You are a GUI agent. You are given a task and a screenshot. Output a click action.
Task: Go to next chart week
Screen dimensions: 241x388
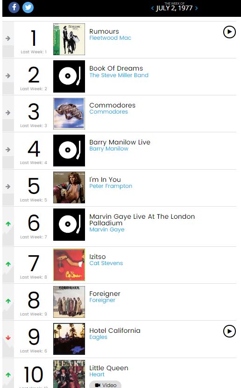(x=197, y=8)
